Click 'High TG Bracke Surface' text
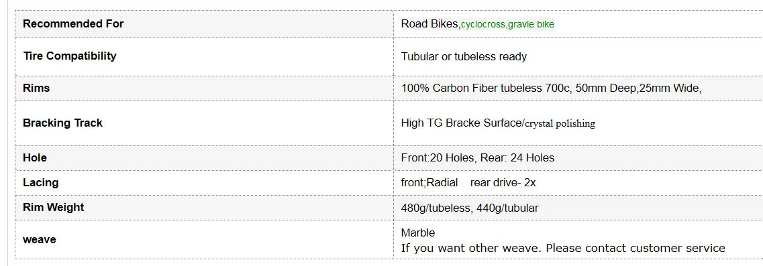Image resolution: width=763 pixels, height=266 pixels. (x=461, y=123)
